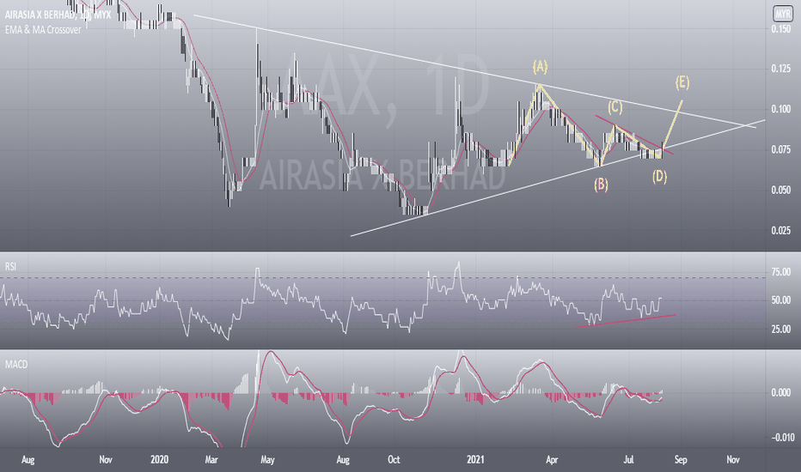Select the RSI indicator pane label

[x=10, y=266]
